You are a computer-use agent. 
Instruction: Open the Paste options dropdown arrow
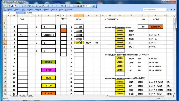tap(45, 6)
